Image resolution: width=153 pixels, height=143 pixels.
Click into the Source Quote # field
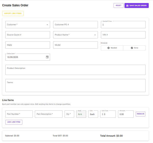pyautogui.click(x=27, y=35)
